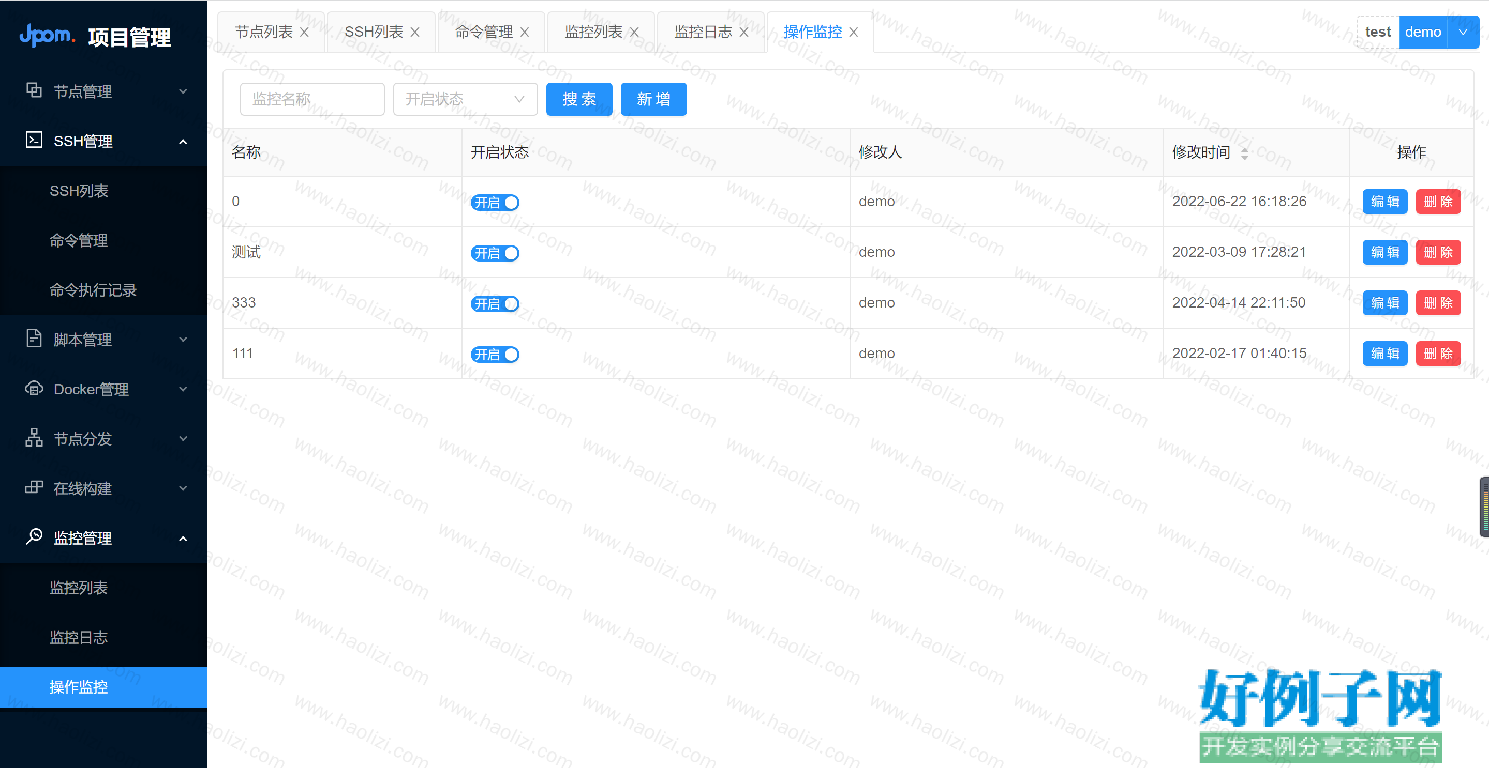Toggle the 开启 switch for row 333
Viewport: 1489px width, 768px height.
click(495, 304)
